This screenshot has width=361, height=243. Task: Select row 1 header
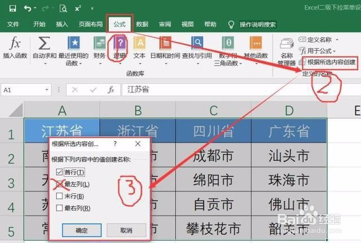pyautogui.click(x=11, y=131)
